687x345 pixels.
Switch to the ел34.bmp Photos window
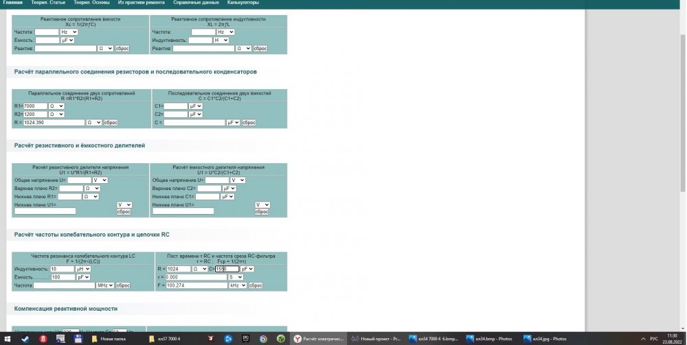(491, 339)
